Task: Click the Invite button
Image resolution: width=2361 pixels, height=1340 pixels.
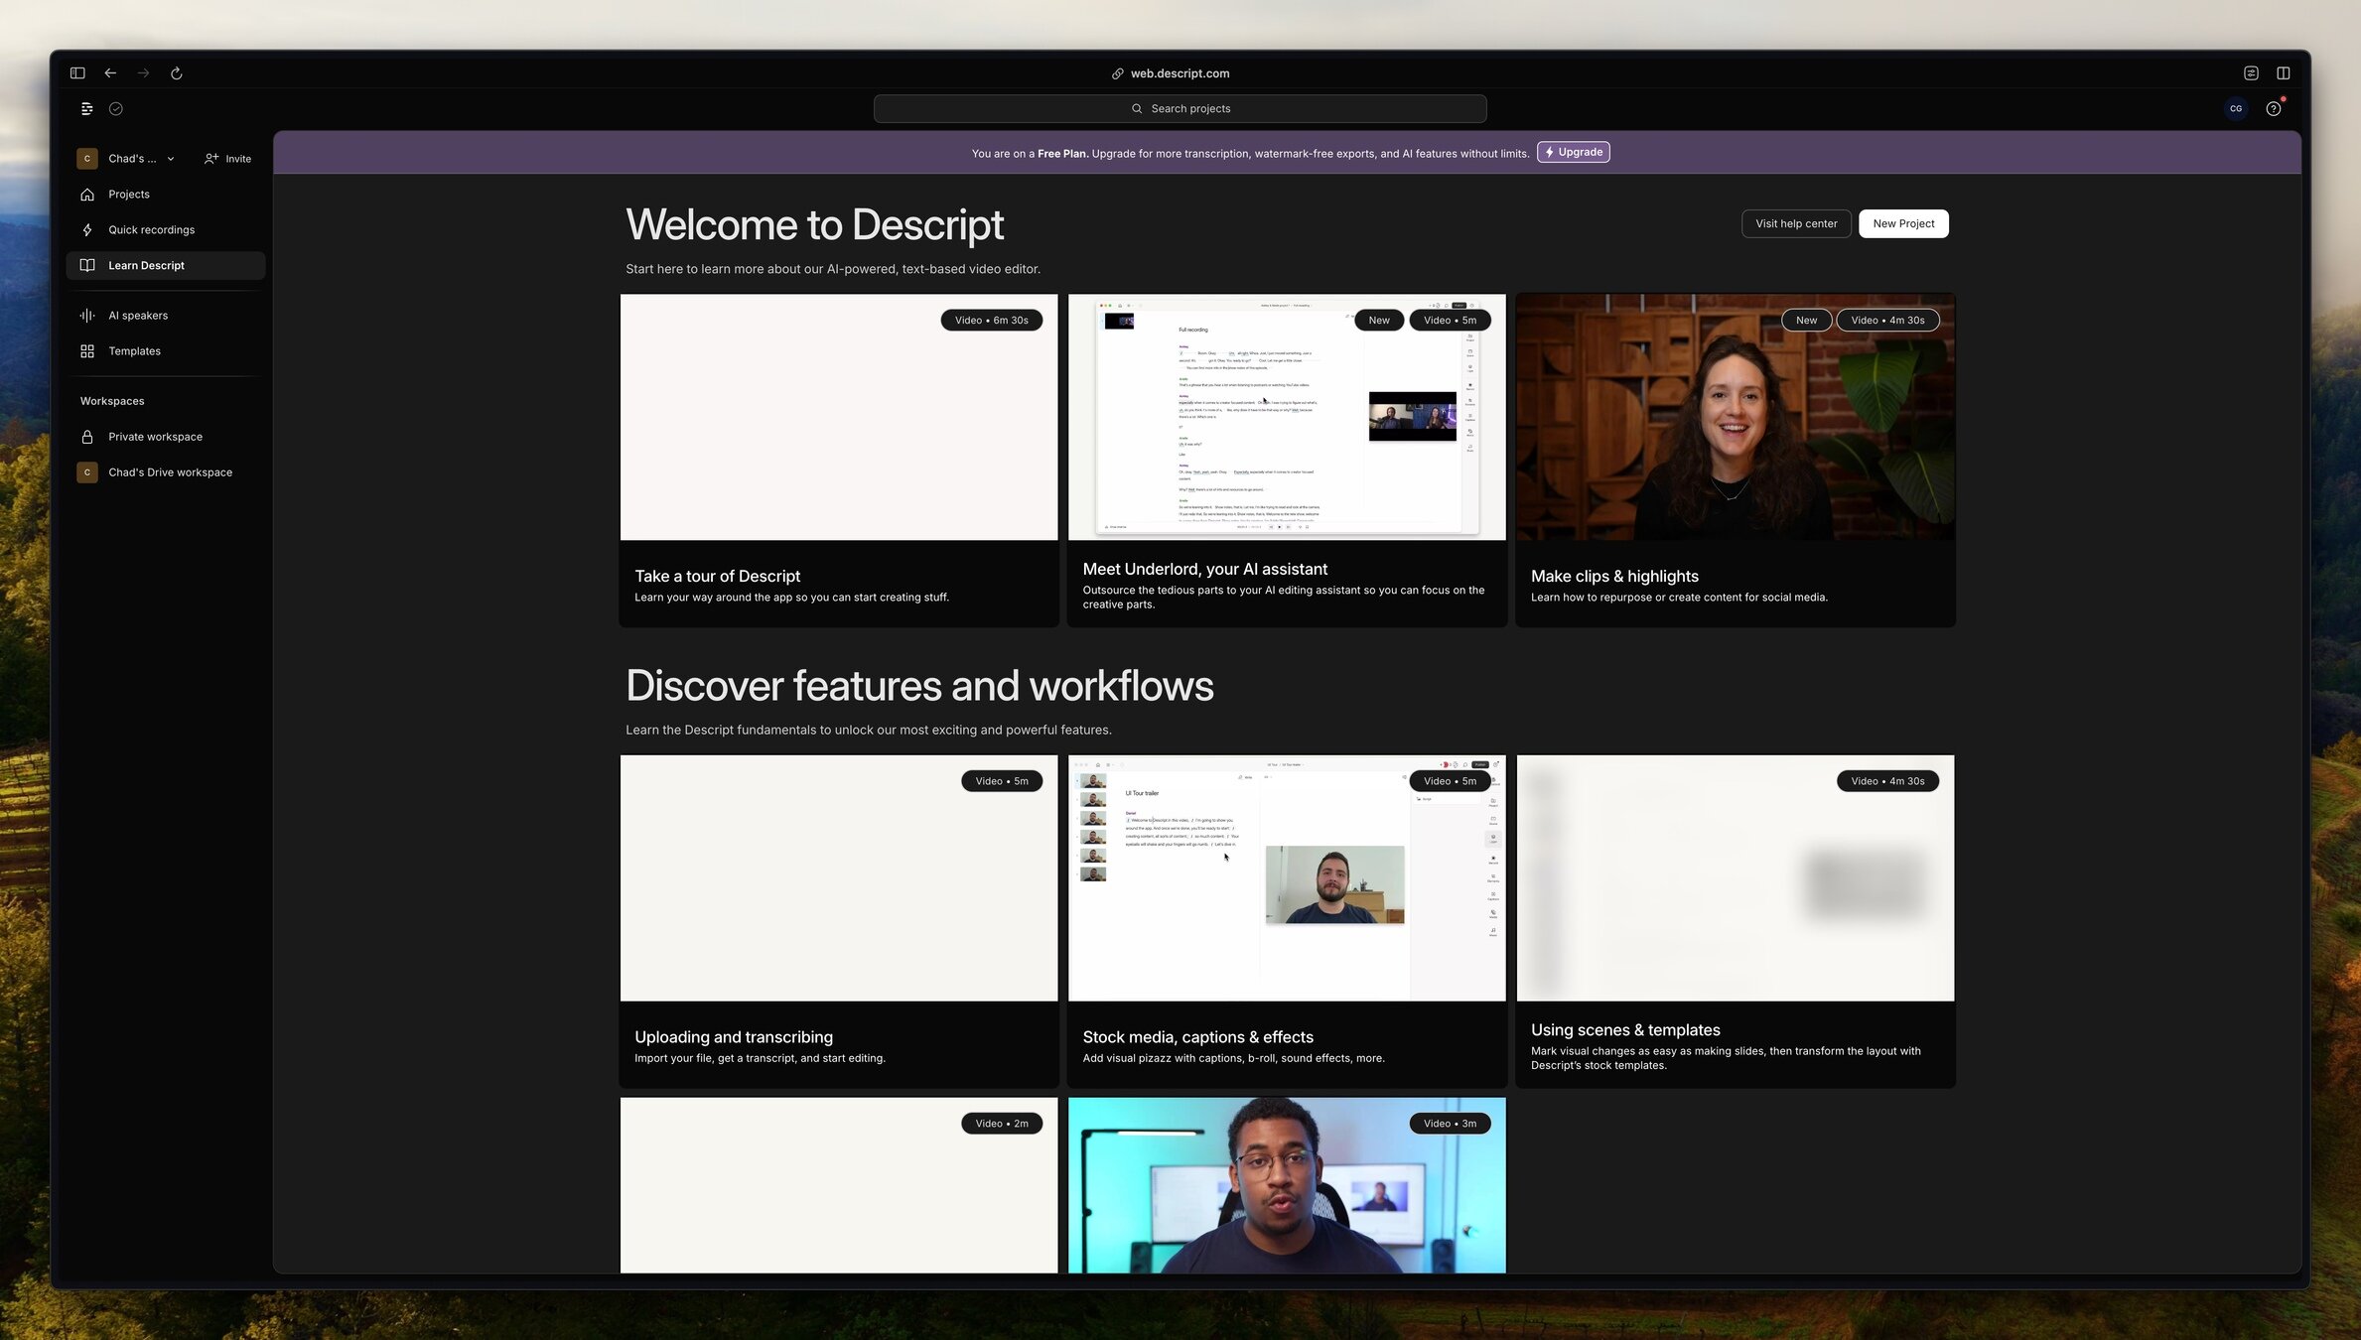Action: (x=228, y=159)
